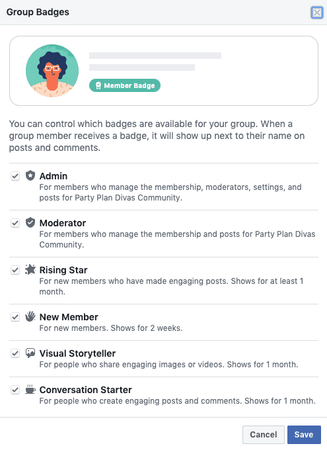
Task: Save the group badge settings
Action: click(304, 434)
